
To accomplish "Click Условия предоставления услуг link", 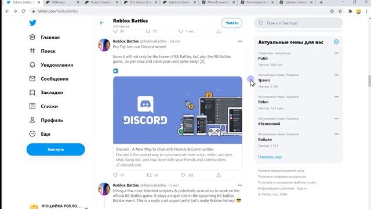I will tap(281, 171).
